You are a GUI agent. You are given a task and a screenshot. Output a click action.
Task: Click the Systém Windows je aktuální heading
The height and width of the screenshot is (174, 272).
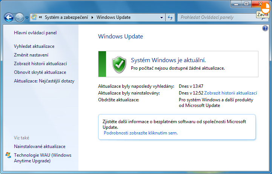point(168,60)
